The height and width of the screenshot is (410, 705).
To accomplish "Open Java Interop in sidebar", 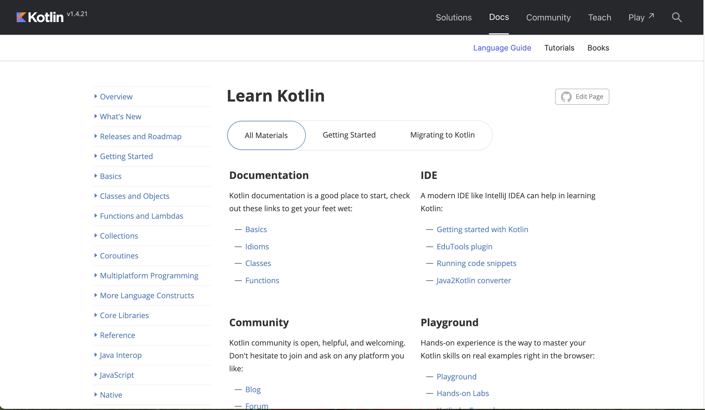I will pos(121,355).
